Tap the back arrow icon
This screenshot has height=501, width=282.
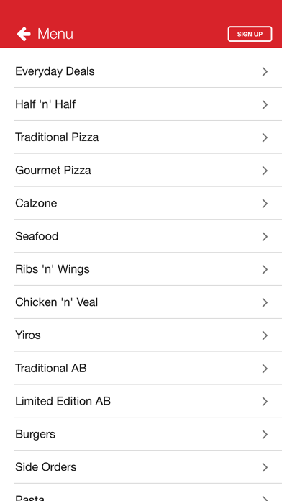pos(24,34)
